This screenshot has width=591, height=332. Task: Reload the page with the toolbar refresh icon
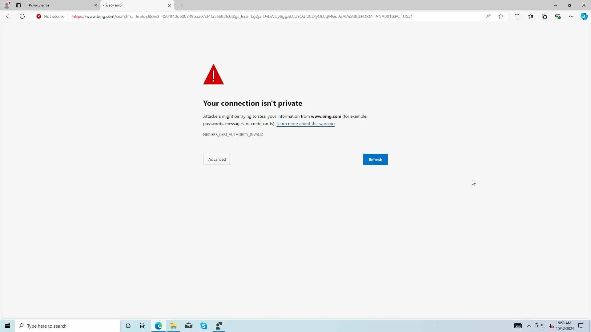click(x=22, y=16)
